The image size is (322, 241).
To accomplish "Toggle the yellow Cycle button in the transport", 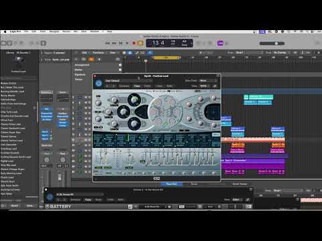I will 140,43.
